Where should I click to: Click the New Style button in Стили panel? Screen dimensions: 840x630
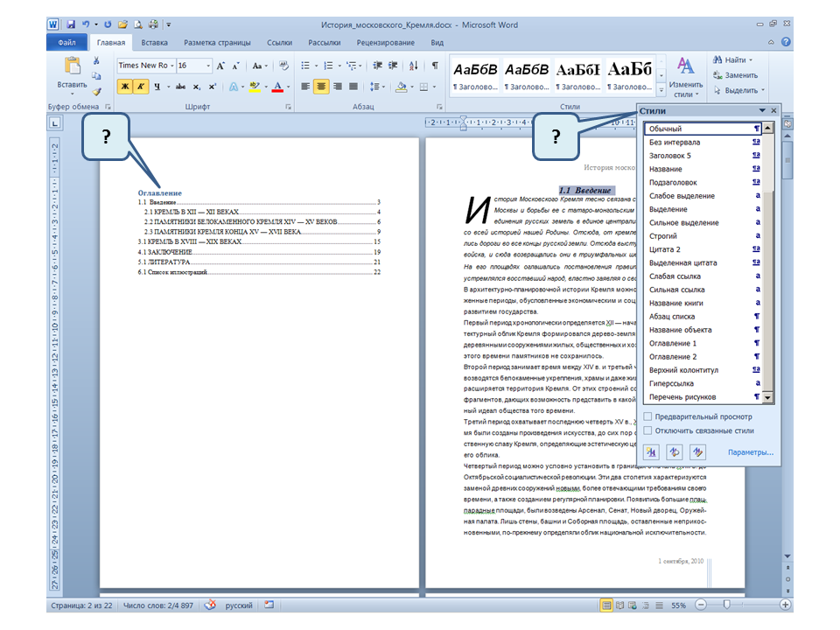651,452
